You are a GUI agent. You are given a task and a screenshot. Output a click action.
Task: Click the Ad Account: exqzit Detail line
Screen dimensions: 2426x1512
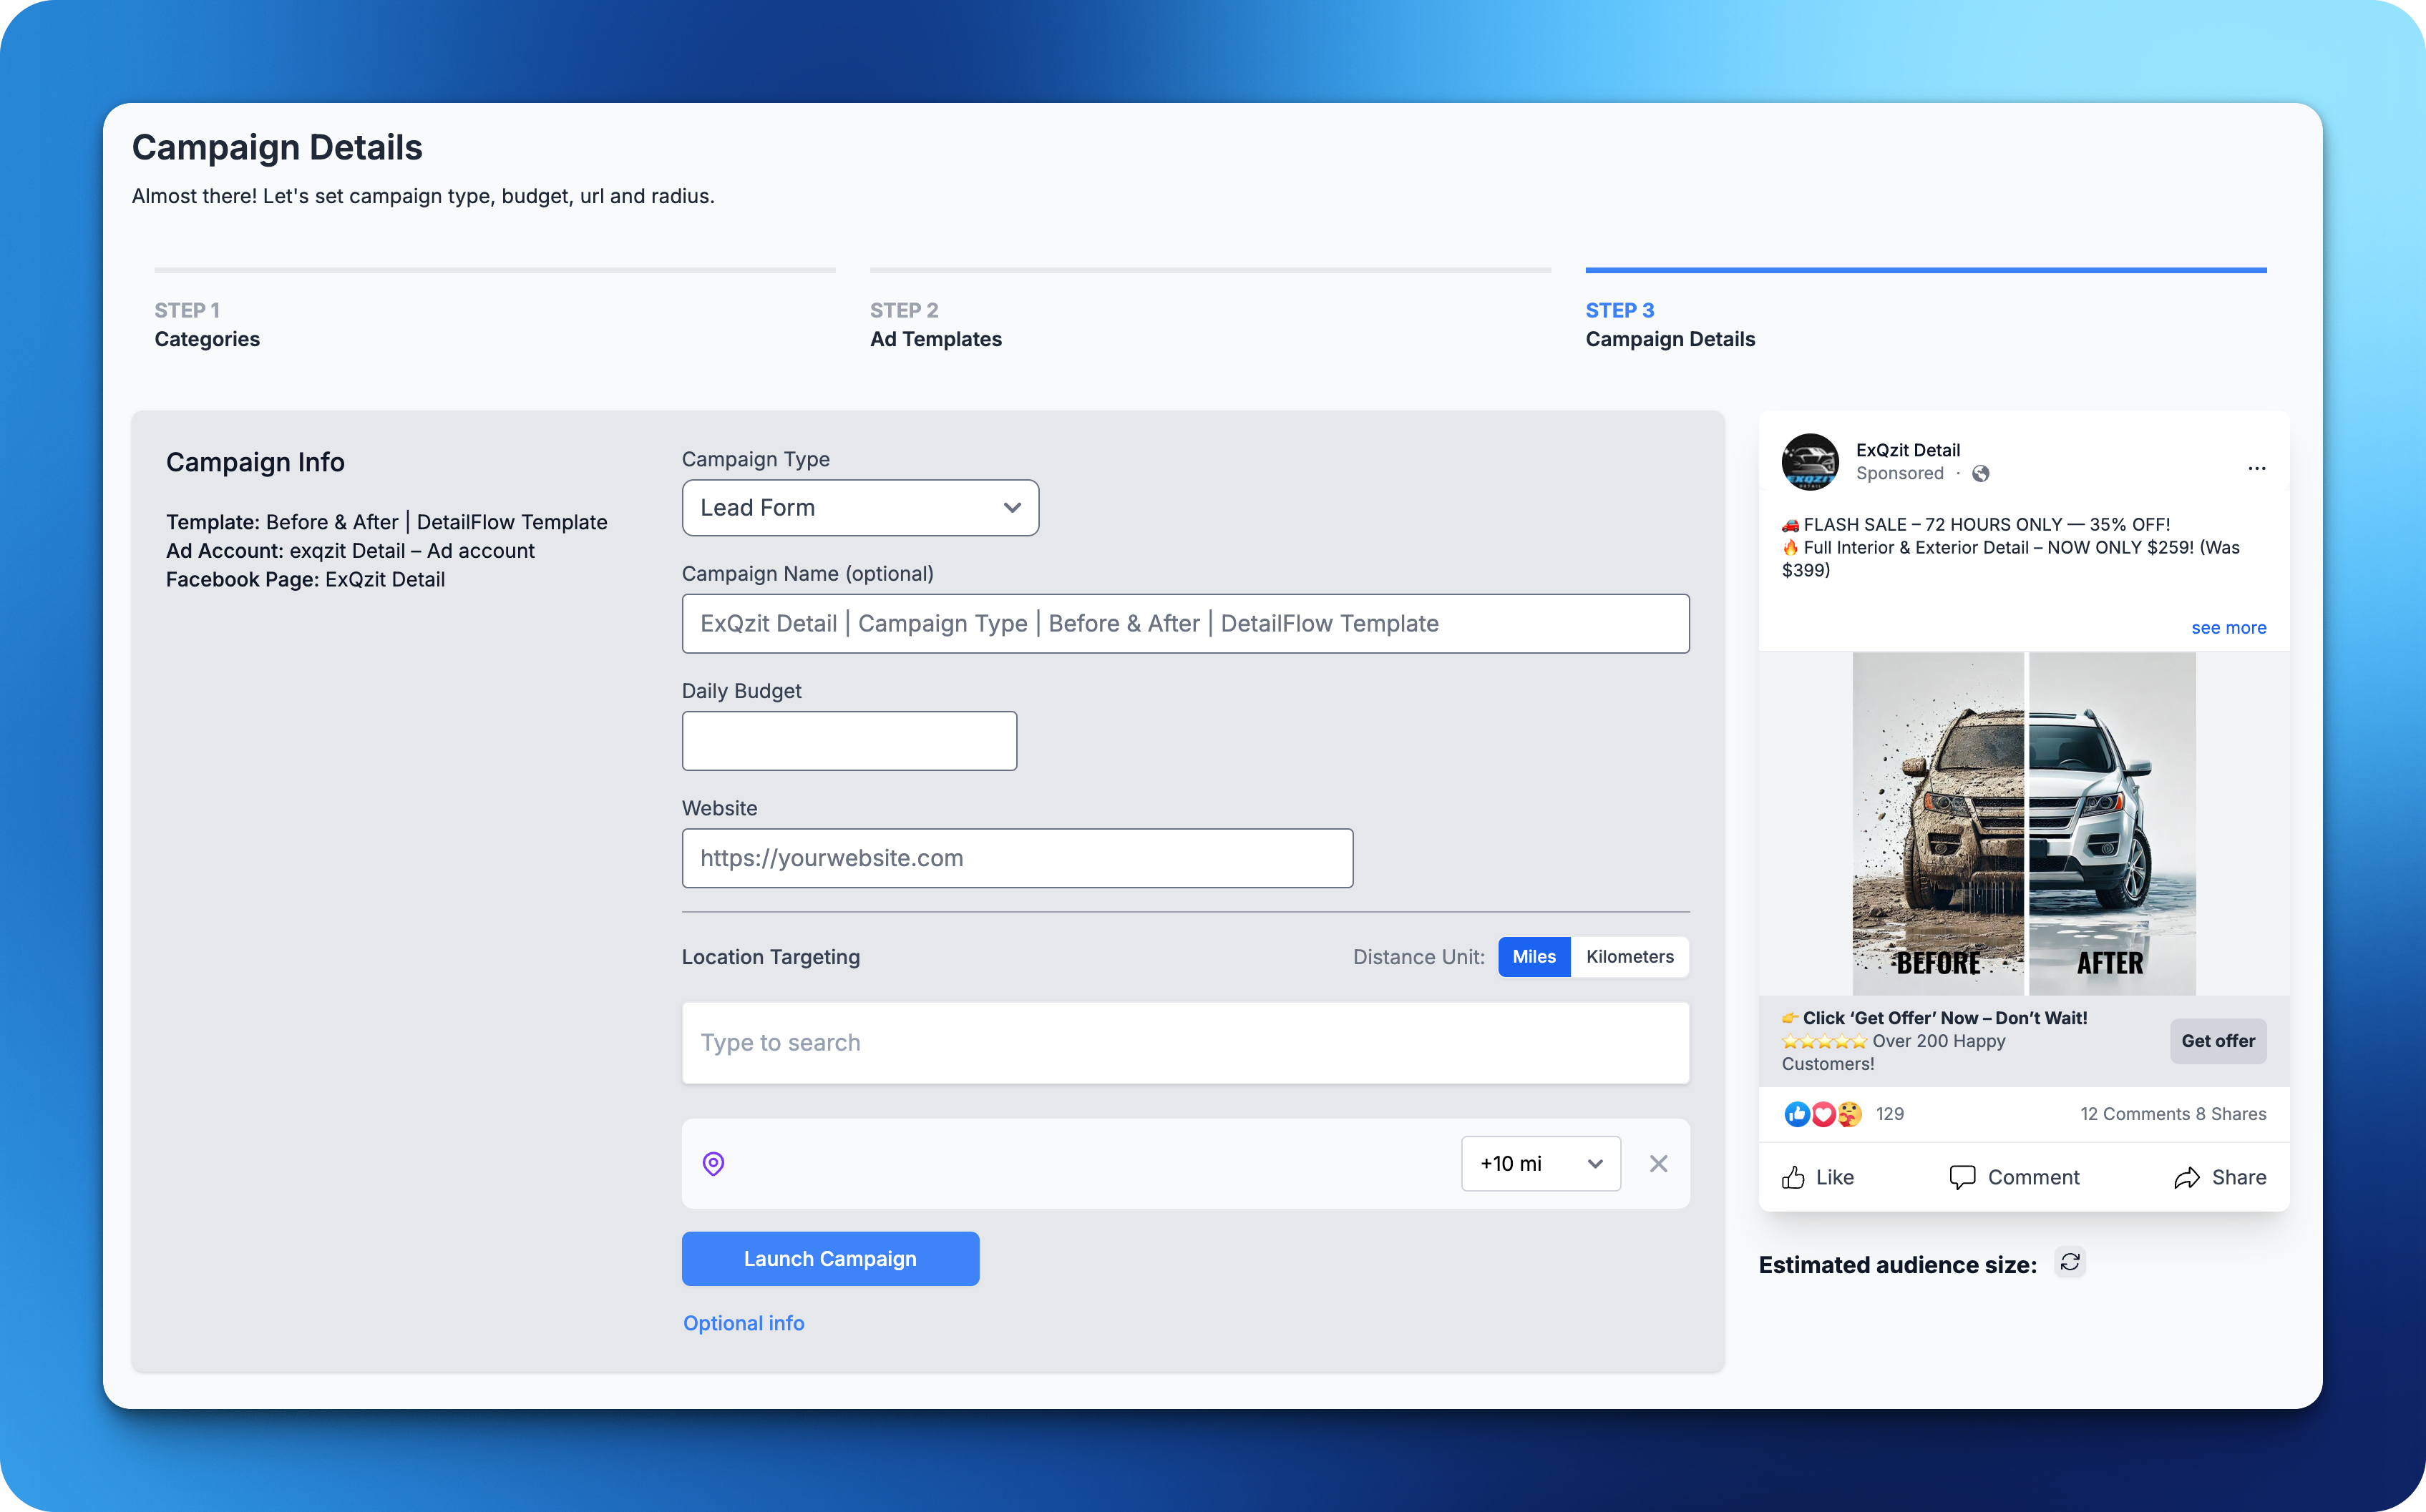click(x=350, y=550)
